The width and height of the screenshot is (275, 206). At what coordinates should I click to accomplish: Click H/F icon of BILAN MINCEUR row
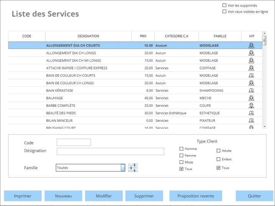(x=252, y=121)
